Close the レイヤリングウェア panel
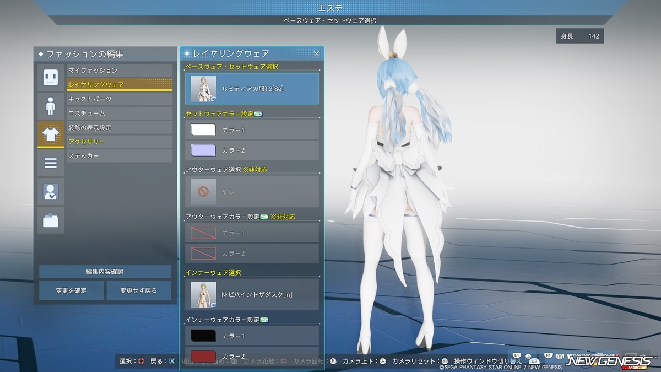 coord(317,53)
